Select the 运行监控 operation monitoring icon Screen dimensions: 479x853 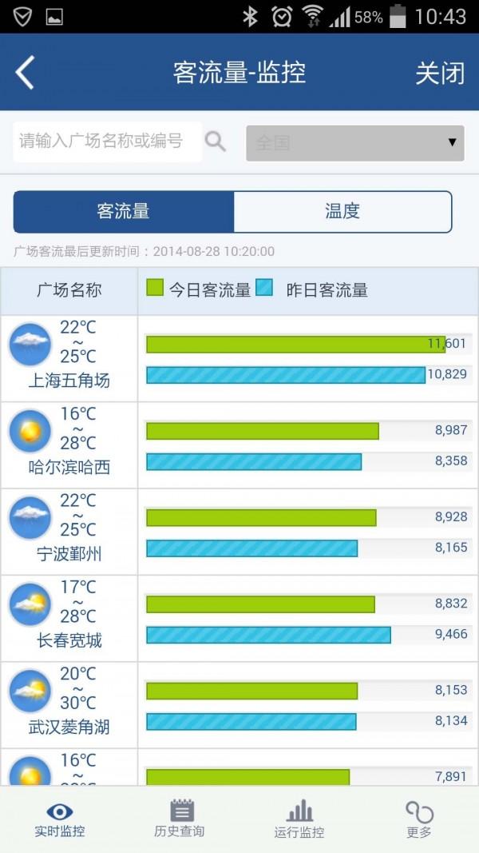click(299, 811)
